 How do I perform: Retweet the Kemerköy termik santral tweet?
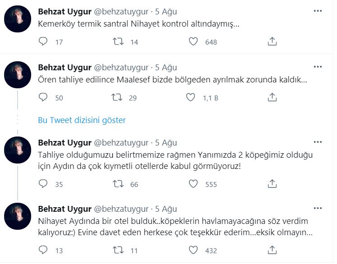pos(118,41)
